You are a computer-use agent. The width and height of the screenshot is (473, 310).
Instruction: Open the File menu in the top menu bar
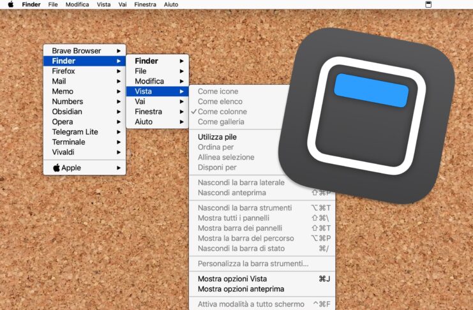[53, 4]
